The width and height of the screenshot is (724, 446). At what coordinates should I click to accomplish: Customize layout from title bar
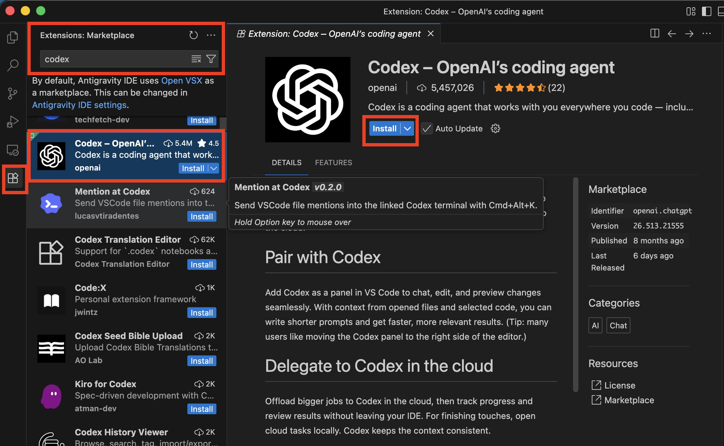[x=691, y=11]
